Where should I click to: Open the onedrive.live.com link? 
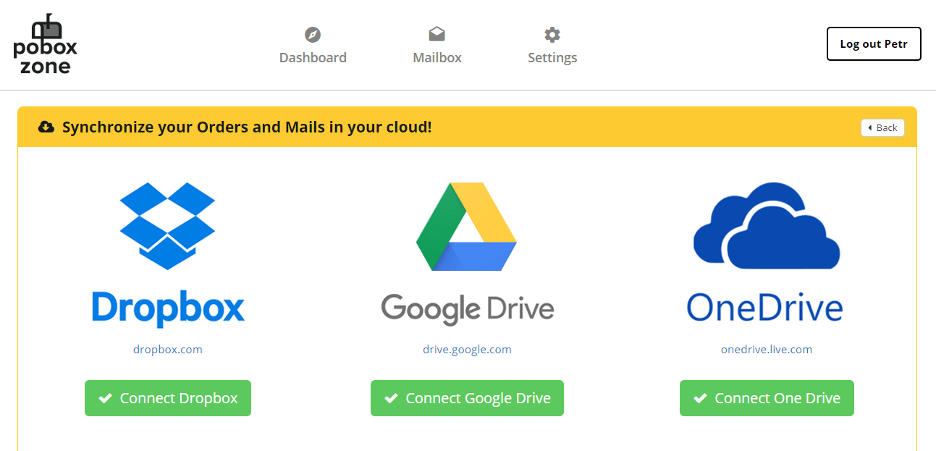[767, 349]
